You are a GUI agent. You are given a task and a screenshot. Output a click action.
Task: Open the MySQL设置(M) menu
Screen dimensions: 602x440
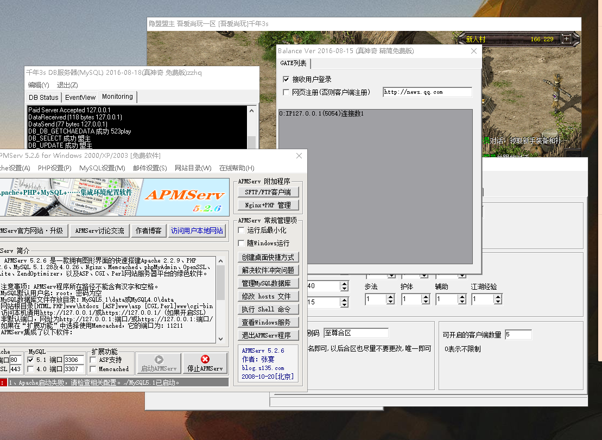(102, 168)
